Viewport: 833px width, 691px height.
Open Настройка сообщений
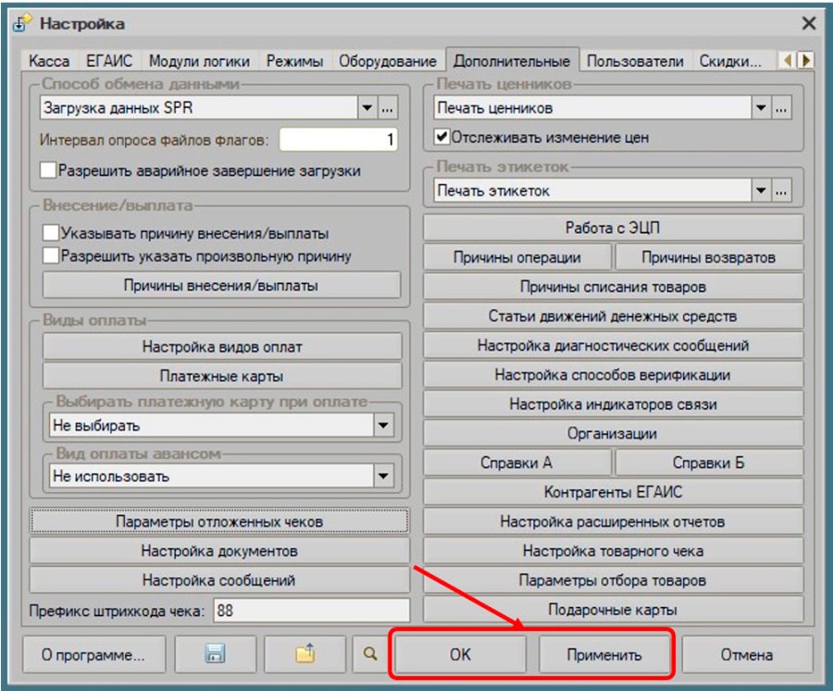click(219, 580)
